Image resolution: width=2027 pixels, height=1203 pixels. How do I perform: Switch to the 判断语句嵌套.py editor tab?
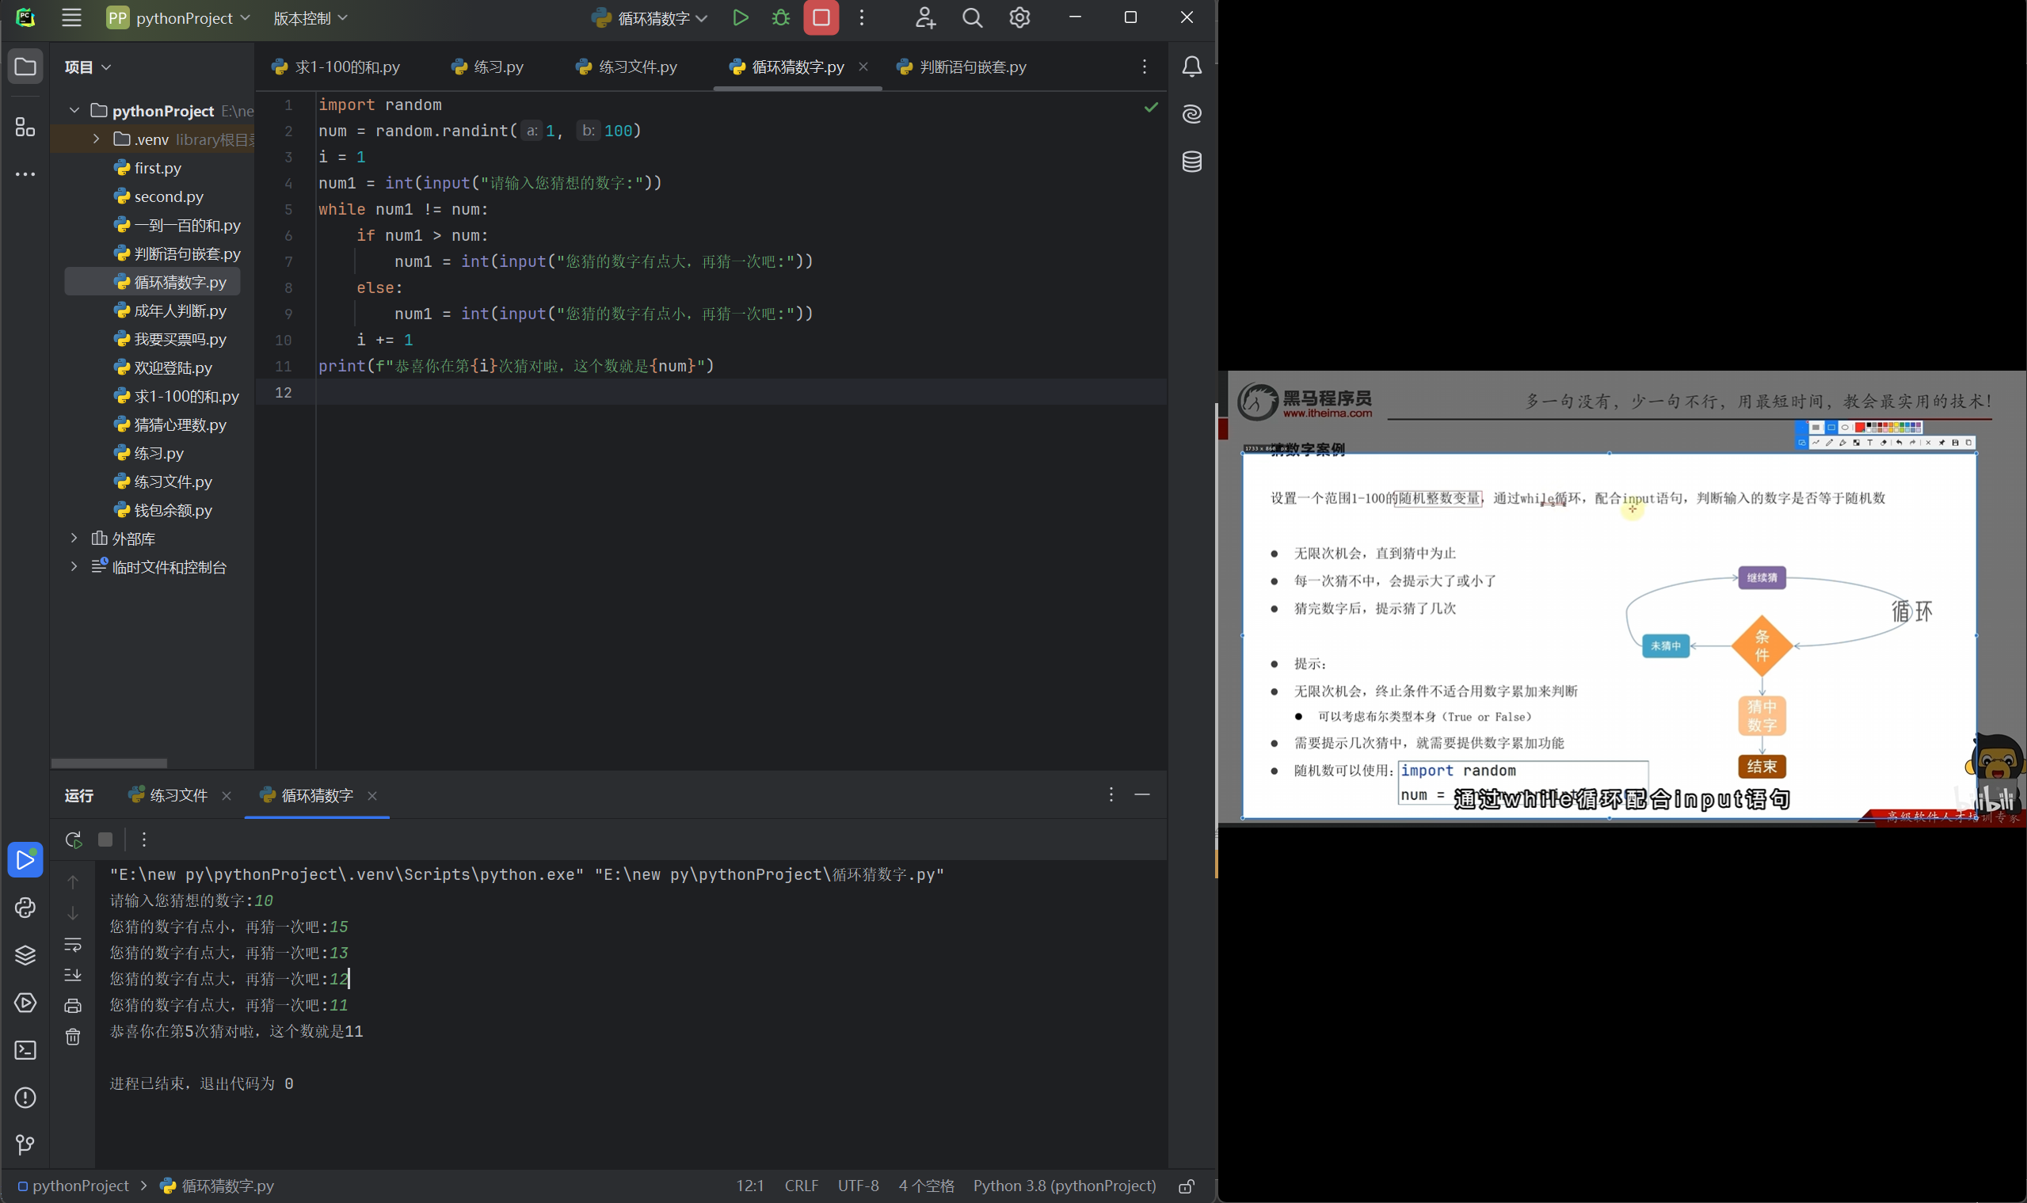click(x=971, y=67)
